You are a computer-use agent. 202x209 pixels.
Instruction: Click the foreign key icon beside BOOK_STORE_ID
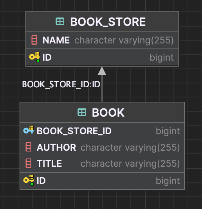point(29,130)
